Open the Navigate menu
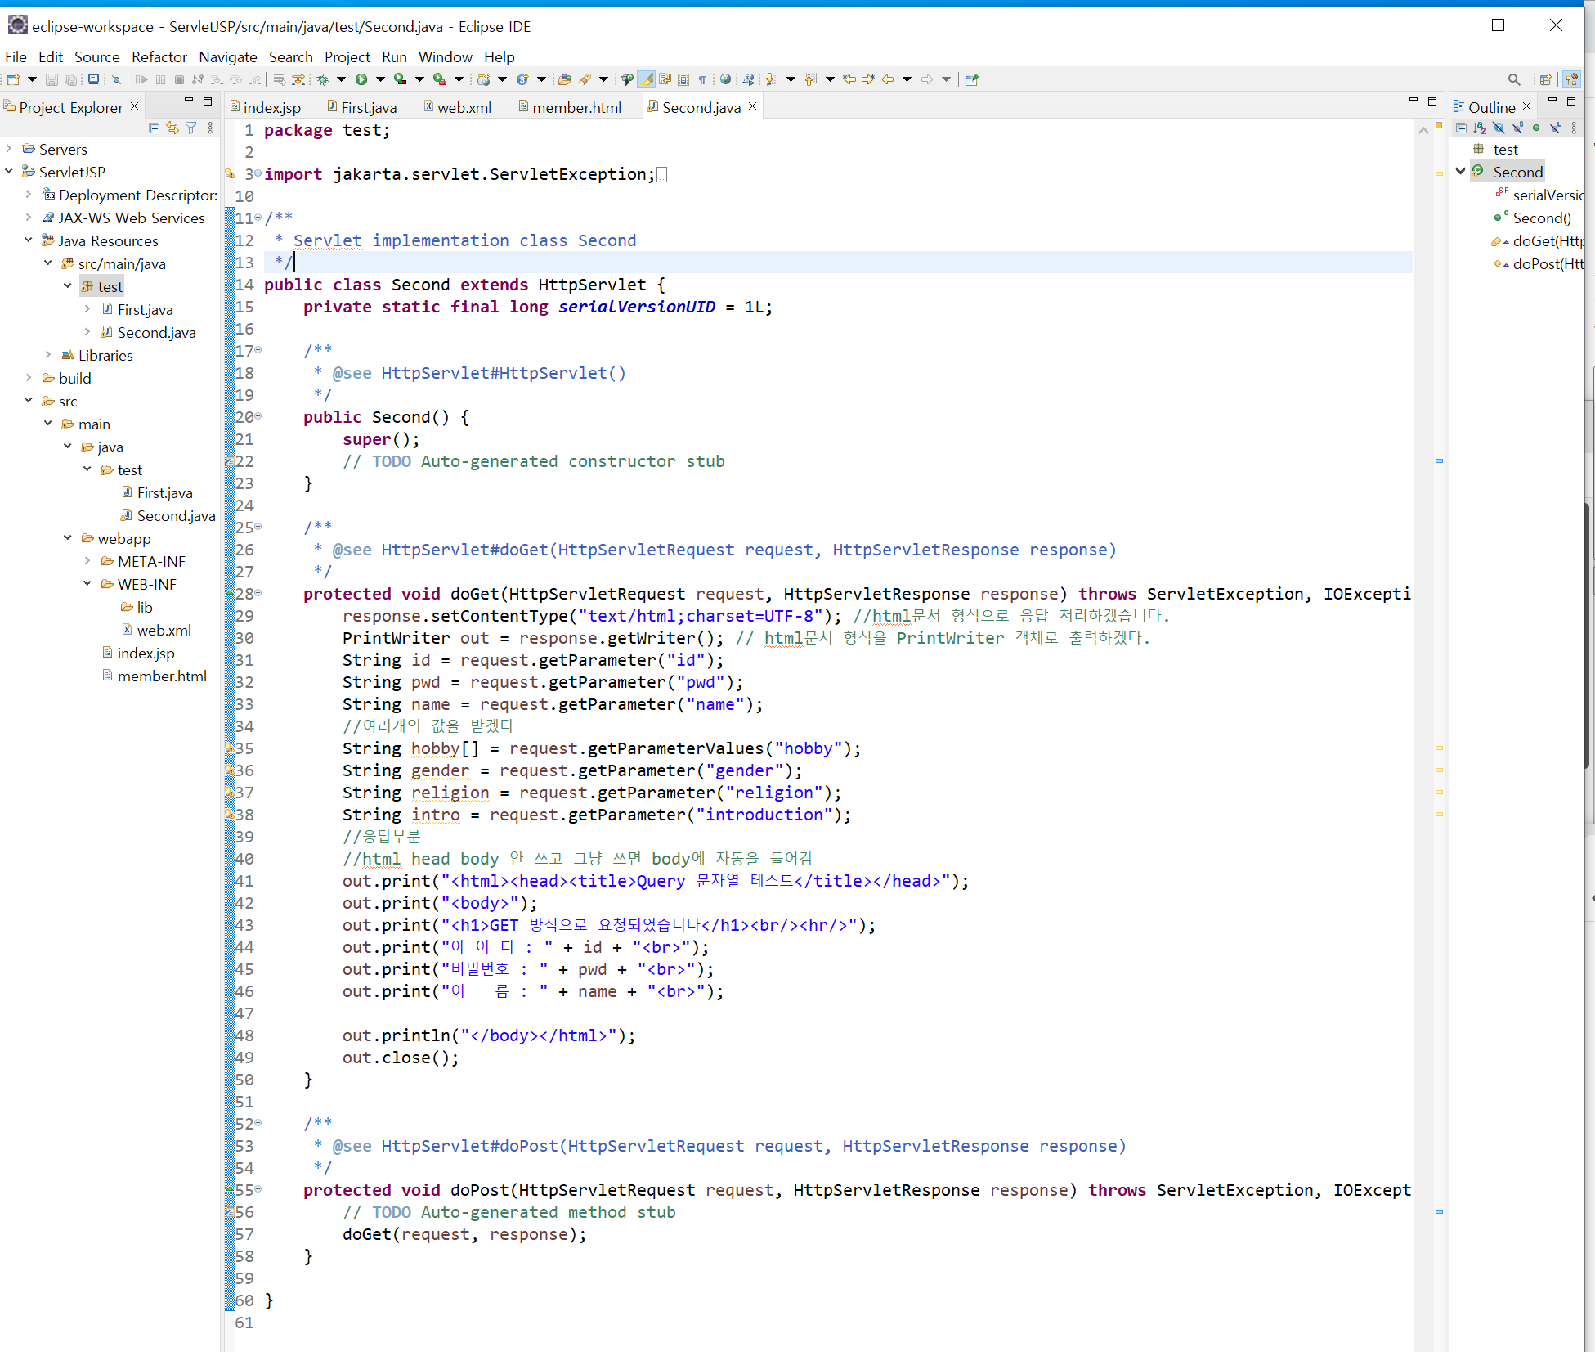 click(228, 56)
